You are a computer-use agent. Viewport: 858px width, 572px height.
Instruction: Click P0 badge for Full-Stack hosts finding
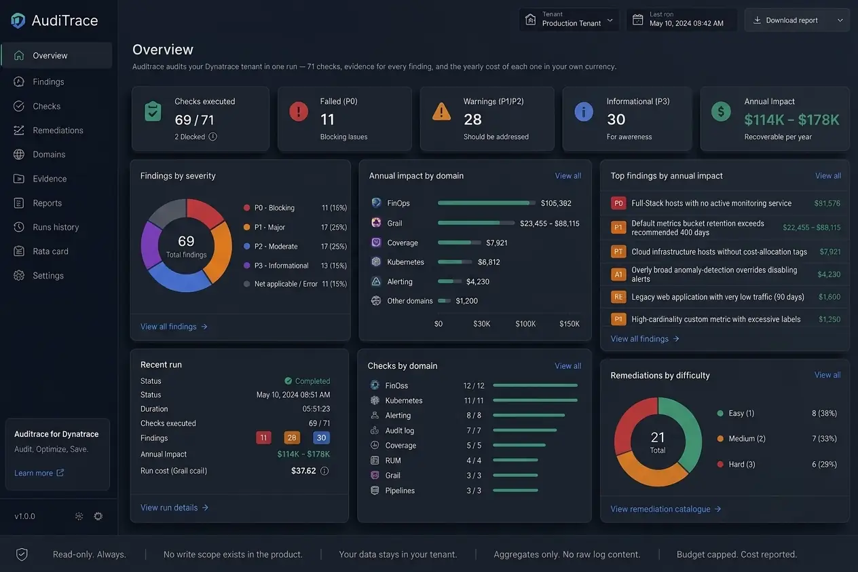(618, 203)
